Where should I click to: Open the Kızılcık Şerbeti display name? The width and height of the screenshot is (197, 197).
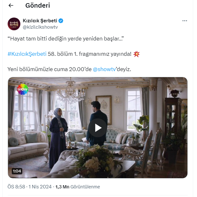[39, 21]
